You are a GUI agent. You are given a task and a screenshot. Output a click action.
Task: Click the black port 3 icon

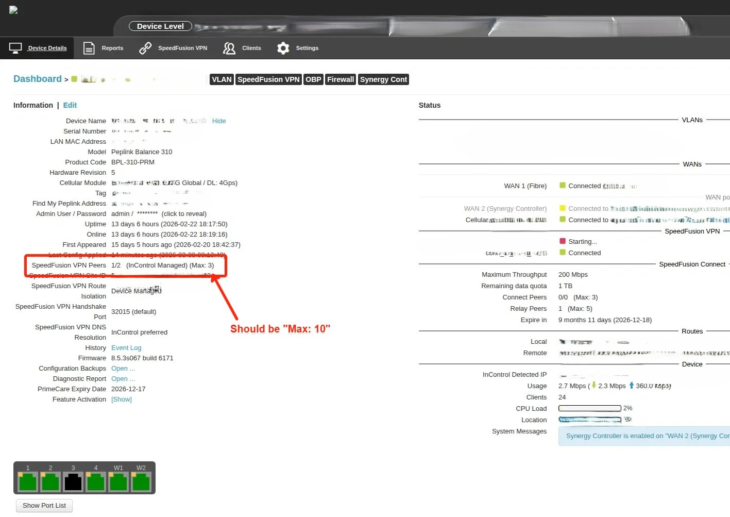click(x=73, y=482)
